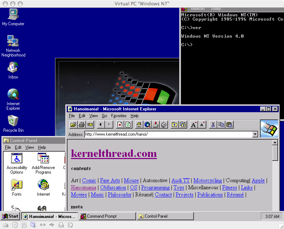
Task: Select Recycle Bin desktop icon
Action: coord(13,124)
